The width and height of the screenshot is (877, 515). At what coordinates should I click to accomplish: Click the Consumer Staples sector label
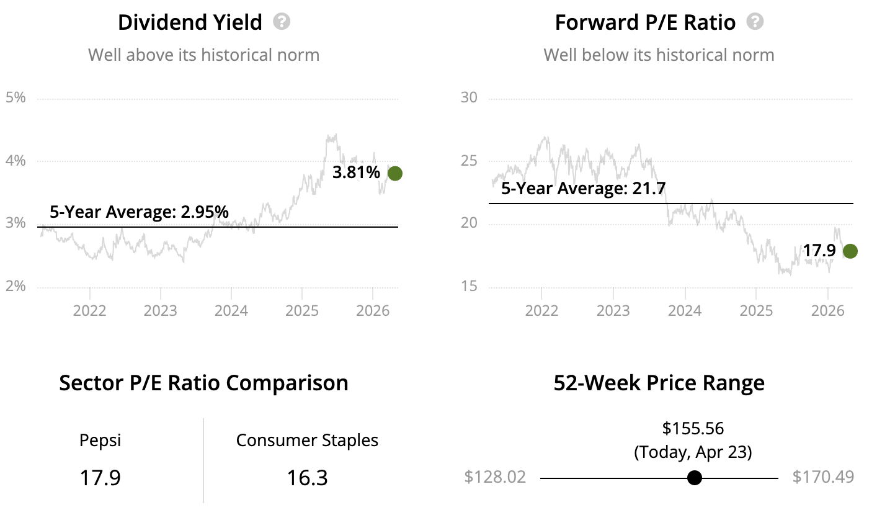pyautogui.click(x=307, y=441)
